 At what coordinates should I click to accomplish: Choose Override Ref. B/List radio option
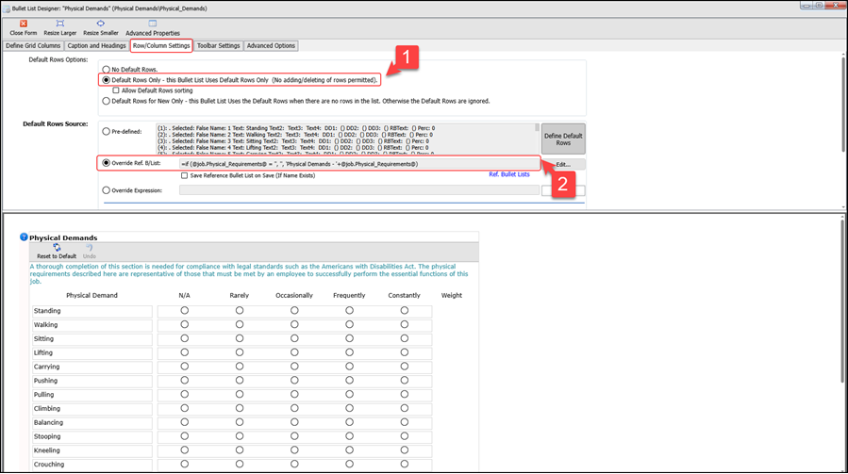106,163
